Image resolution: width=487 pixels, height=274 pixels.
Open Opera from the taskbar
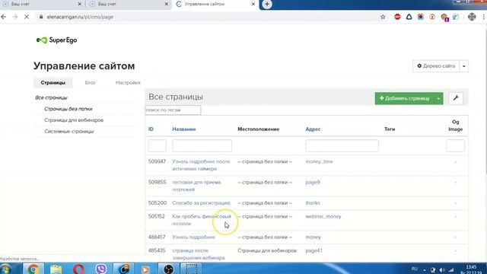(78, 269)
